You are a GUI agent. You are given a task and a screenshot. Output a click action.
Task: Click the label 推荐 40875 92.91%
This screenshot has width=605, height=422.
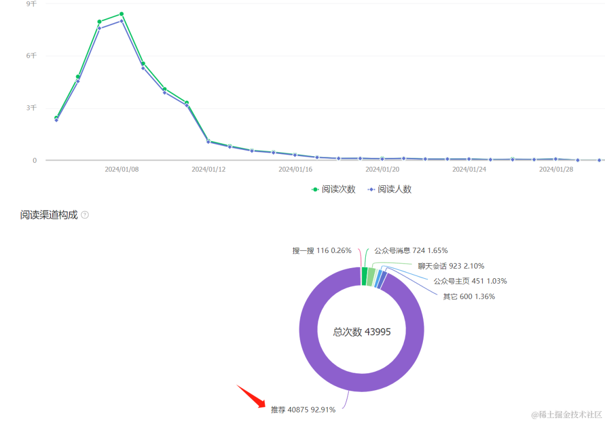[303, 410]
